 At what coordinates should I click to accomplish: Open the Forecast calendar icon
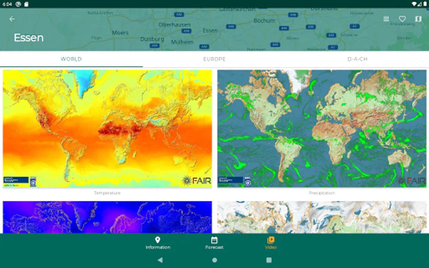coord(214,240)
